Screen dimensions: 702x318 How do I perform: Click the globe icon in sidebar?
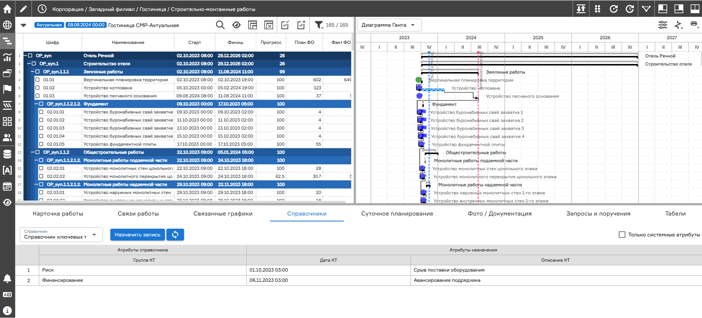pyautogui.click(x=7, y=25)
